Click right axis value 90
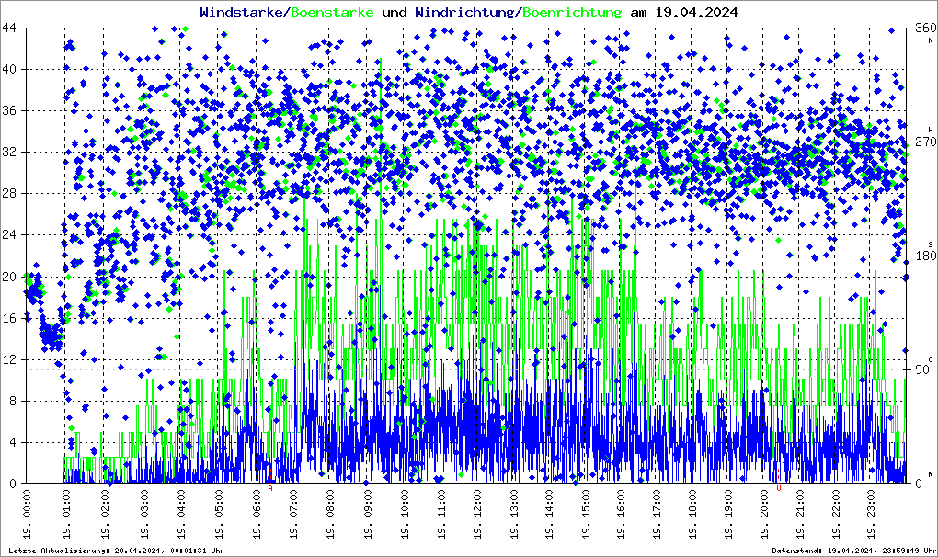The height and width of the screenshot is (557, 938). point(922,369)
